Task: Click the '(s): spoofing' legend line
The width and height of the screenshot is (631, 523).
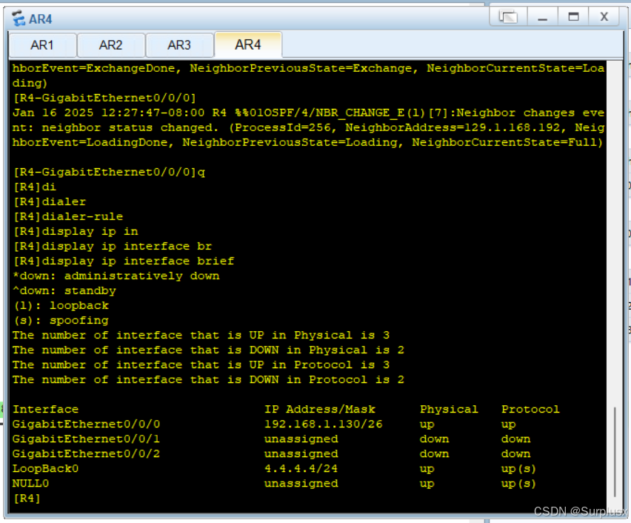Action: 61,321
